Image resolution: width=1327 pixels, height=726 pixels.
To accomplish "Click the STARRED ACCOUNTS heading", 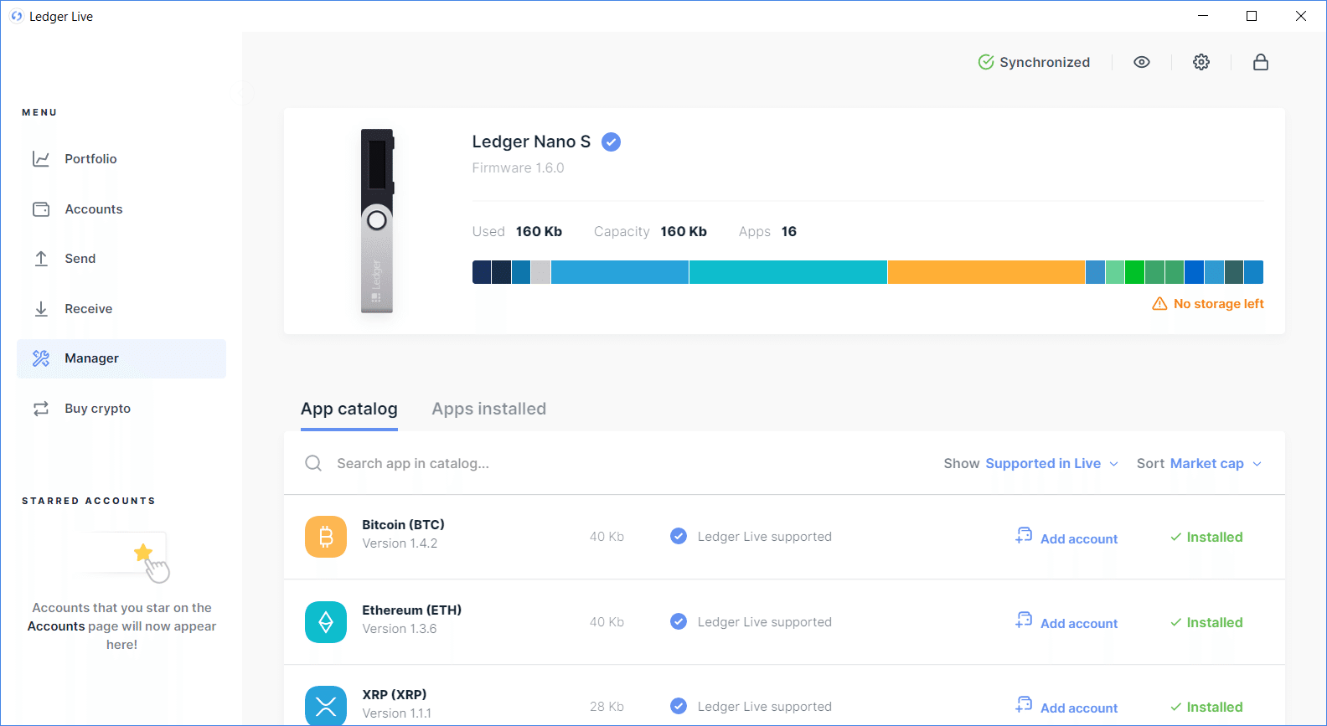I will coord(89,501).
